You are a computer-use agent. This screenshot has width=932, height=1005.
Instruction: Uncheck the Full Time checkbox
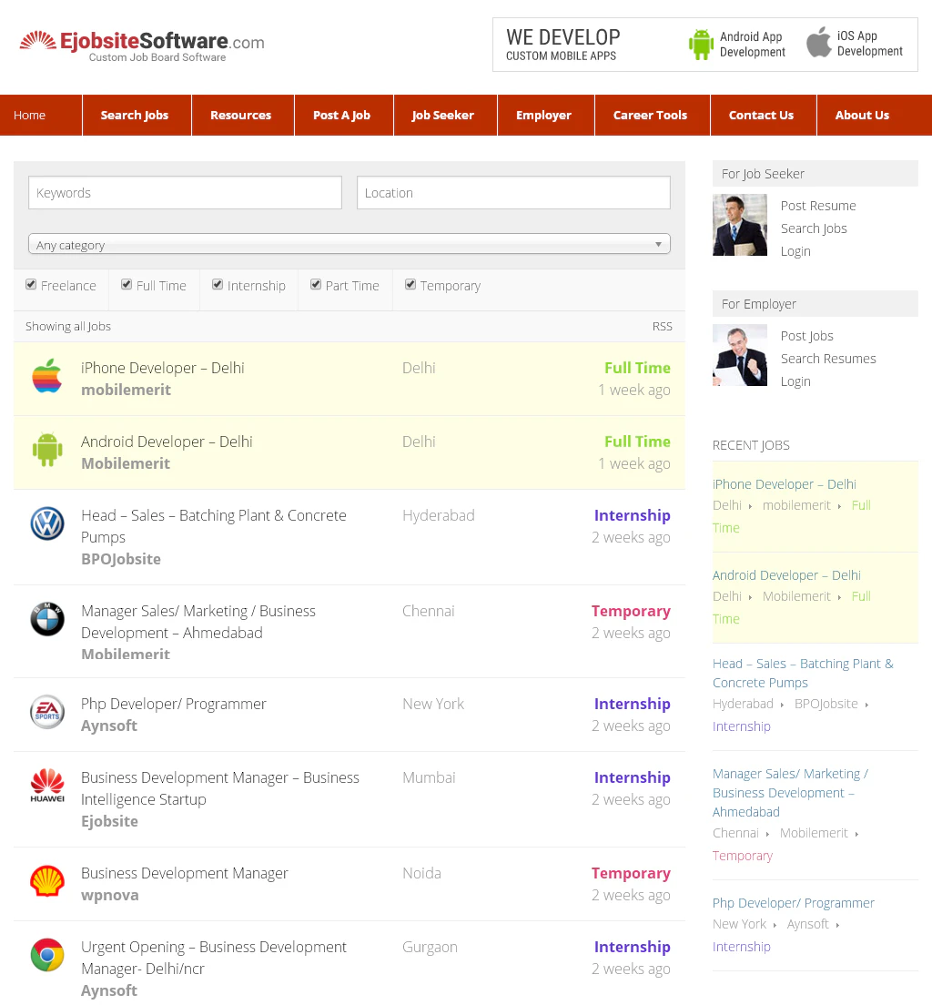click(127, 285)
